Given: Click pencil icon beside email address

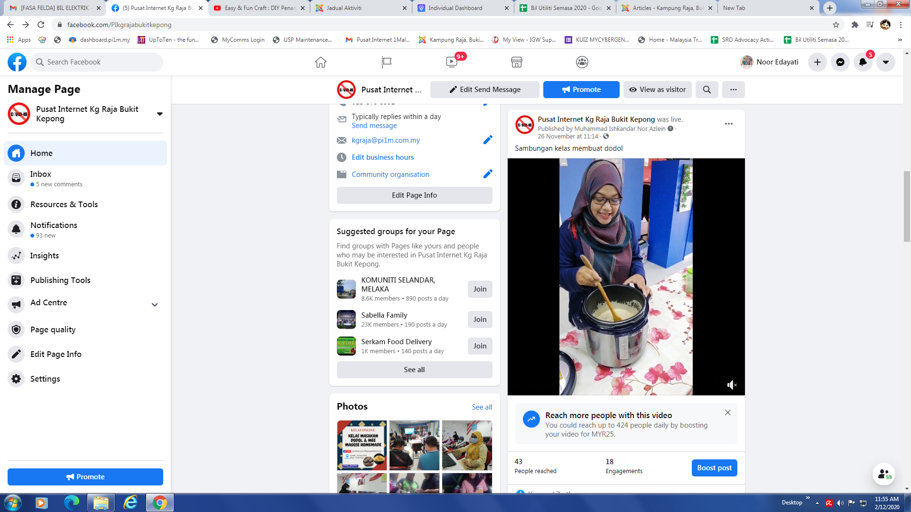Looking at the screenshot, I should click(487, 140).
